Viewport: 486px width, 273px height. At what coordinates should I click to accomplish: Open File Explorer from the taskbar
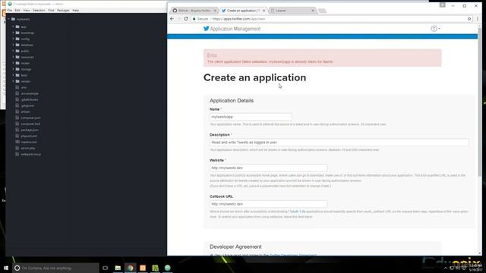(118, 268)
